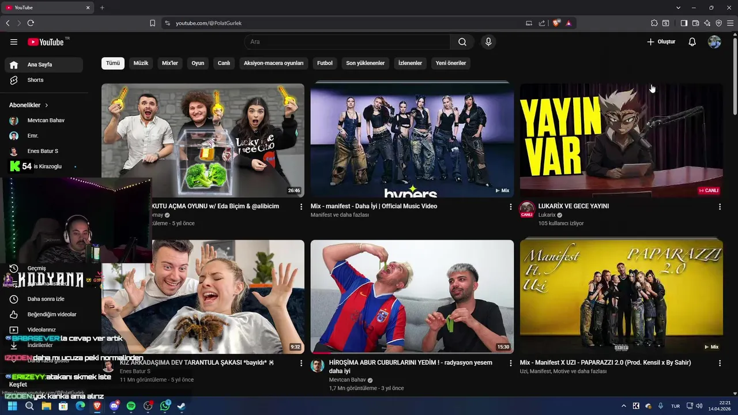Click the Oluştur create button
Viewport: 738px width, 415px height.
pos(661,41)
